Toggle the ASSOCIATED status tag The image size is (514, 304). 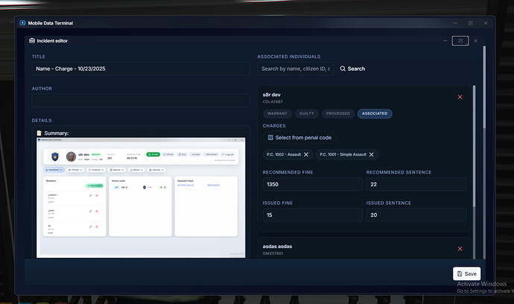click(x=375, y=113)
